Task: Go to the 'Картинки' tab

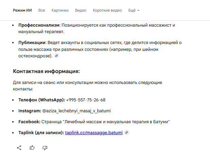Action: coord(60,11)
